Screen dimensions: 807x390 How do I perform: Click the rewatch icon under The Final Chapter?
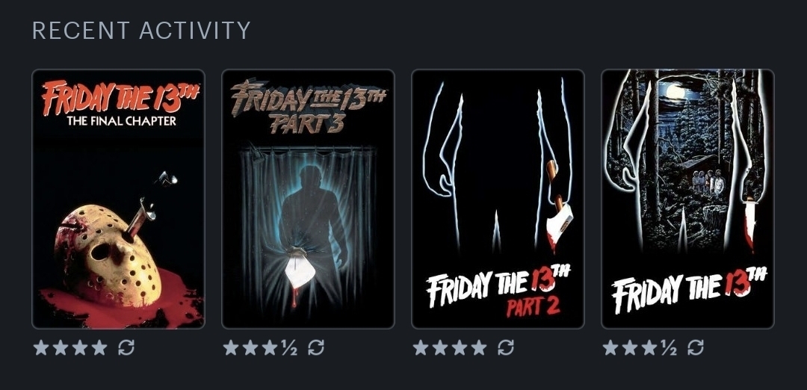click(x=126, y=348)
